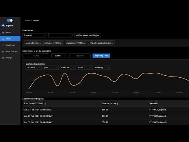Select trace row with duration 706.78

click(x=106, y=122)
